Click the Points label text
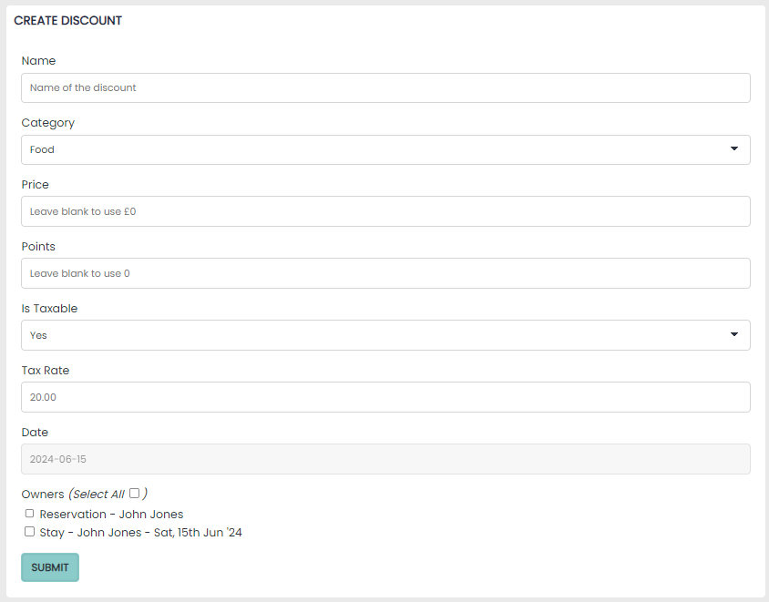The height and width of the screenshot is (602, 769). pyautogui.click(x=38, y=247)
